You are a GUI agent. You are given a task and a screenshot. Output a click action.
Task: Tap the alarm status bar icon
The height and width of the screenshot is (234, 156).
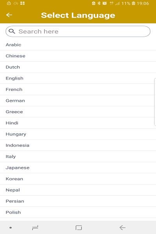click(x=105, y=3)
